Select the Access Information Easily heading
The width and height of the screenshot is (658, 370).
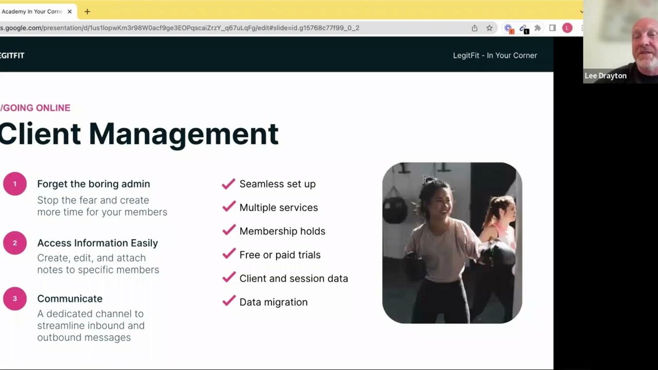point(98,243)
